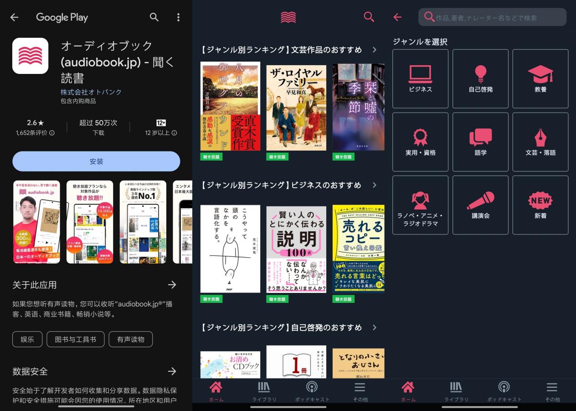Screen dimensions: 576x411
Task: Open developer link 株式会社オトバンク
Action: coord(91,92)
